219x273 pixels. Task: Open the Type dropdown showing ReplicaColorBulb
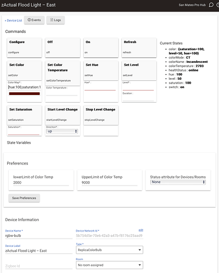click(109, 250)
